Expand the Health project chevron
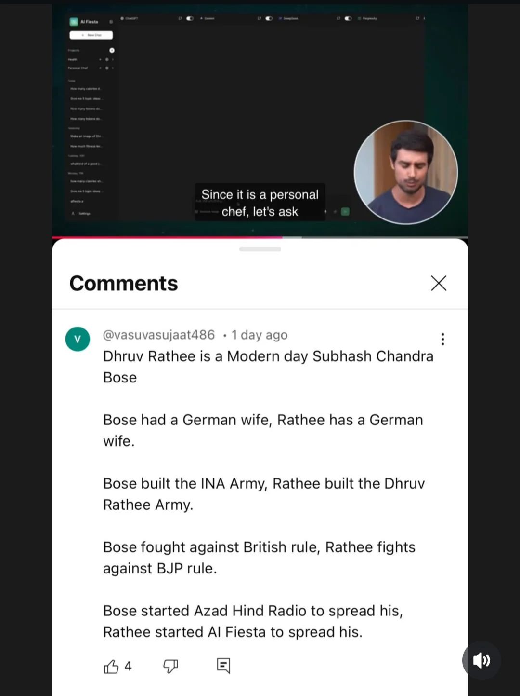The height and width of the screenshot is (696, 520). (x=113, y=59)
